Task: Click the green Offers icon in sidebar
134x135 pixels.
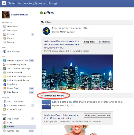Action: [5, 126]
